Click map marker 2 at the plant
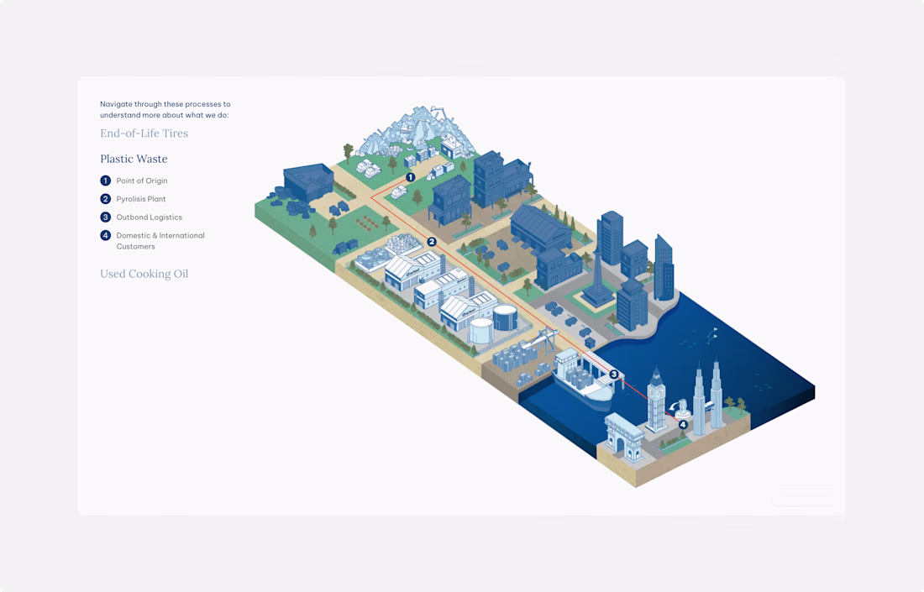The width and height of the screenshot is (924, 592). 432,242
